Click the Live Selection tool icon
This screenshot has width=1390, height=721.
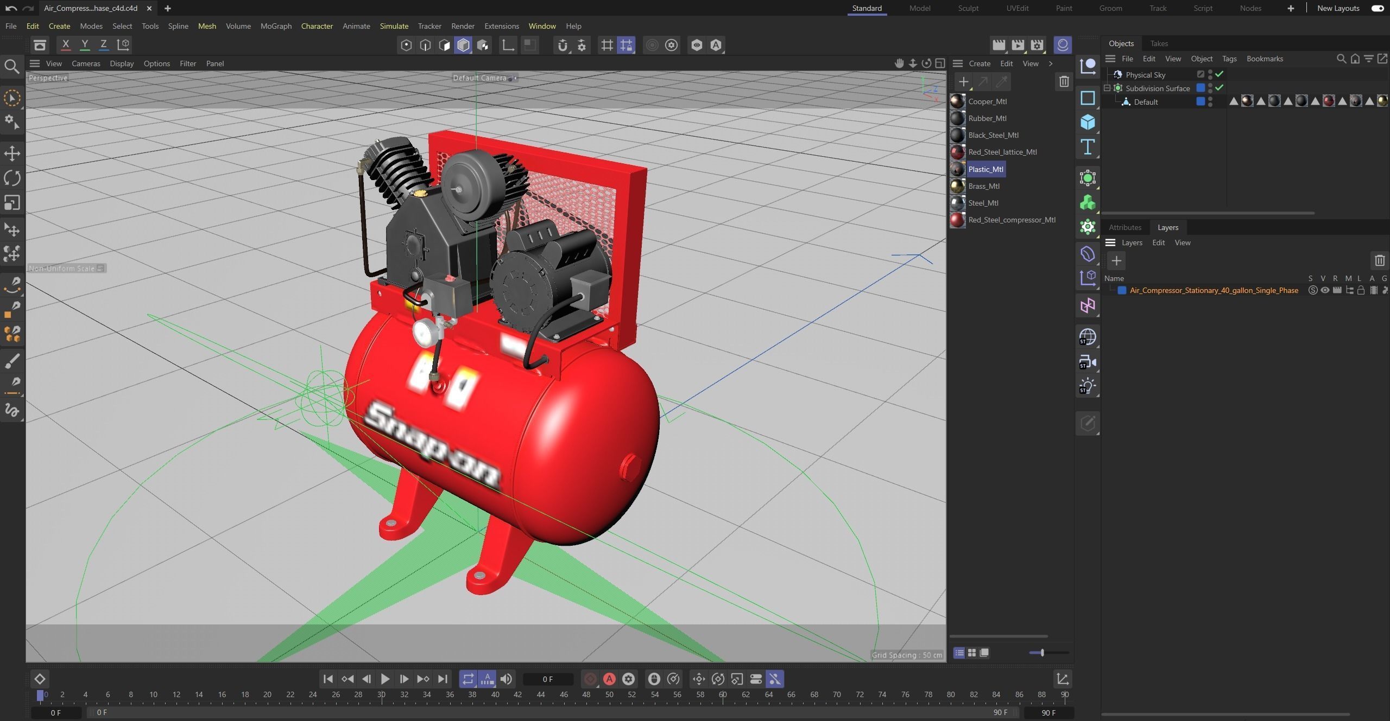pos(12,98)
